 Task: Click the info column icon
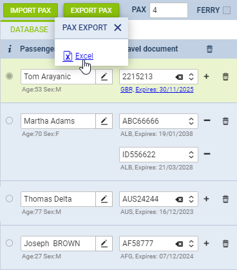coord(10,49)
